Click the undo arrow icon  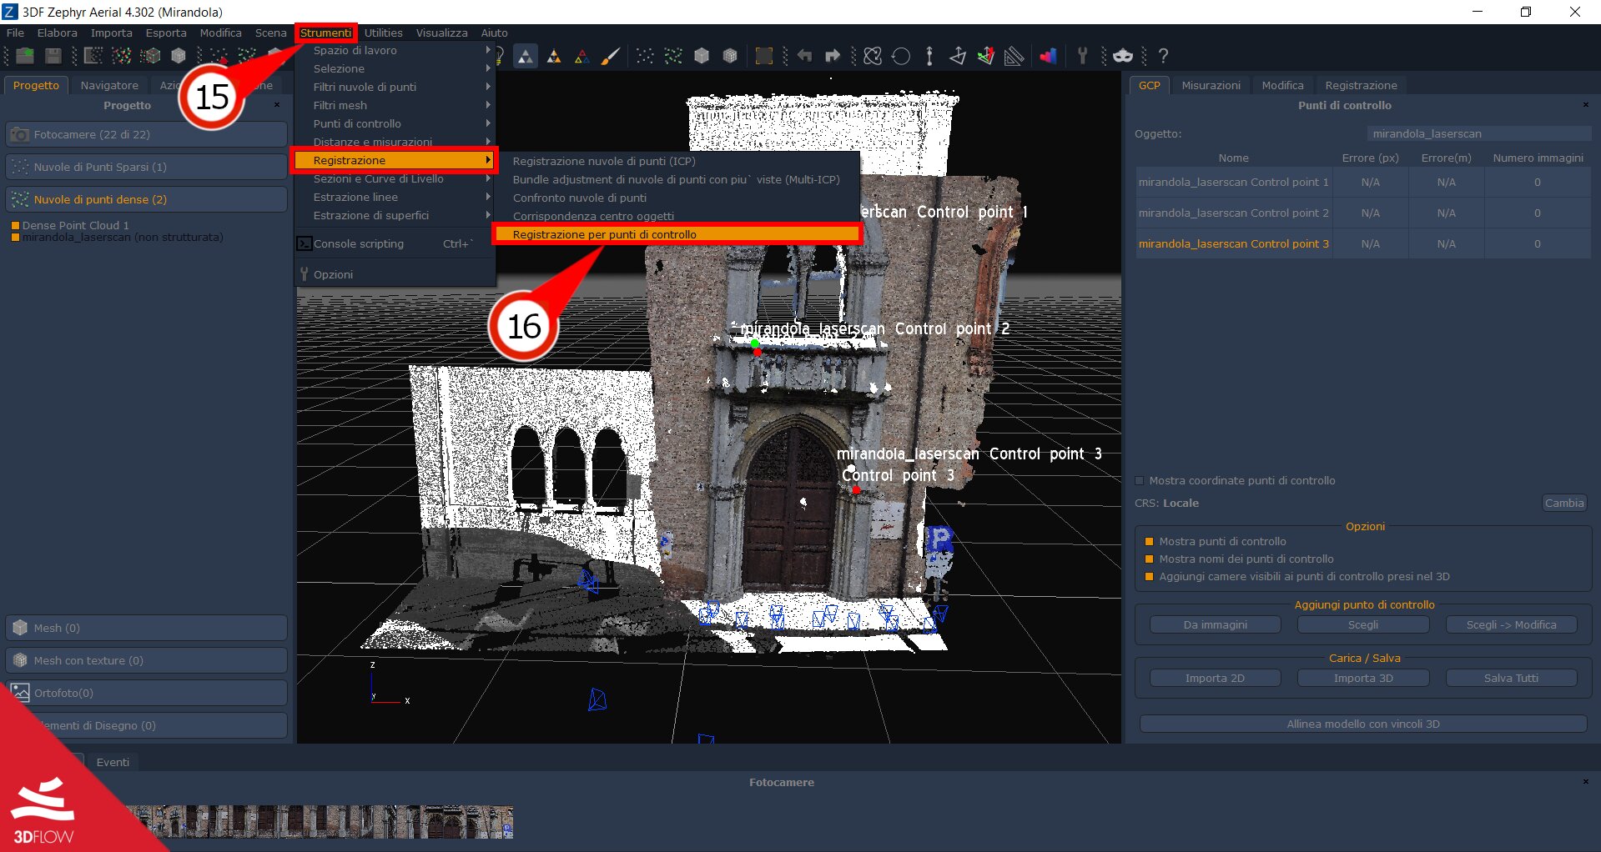804,56
